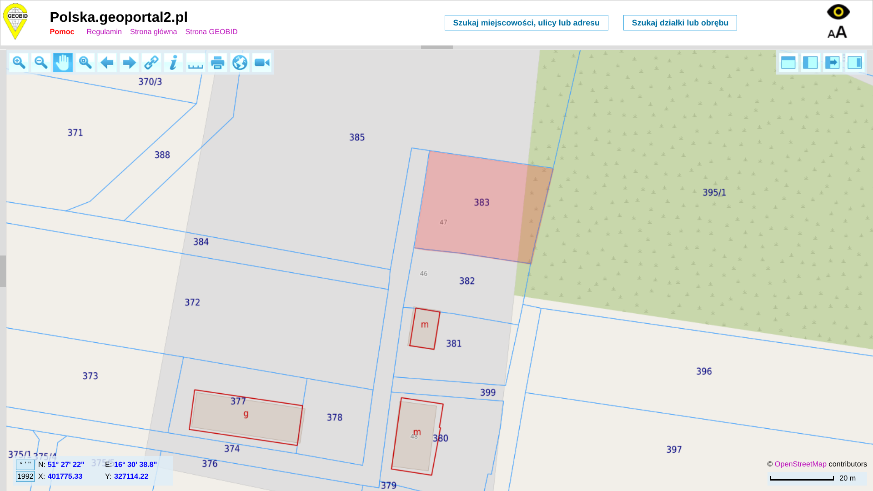Click the zoom to extent magnifier icon

tap(85, 62)
